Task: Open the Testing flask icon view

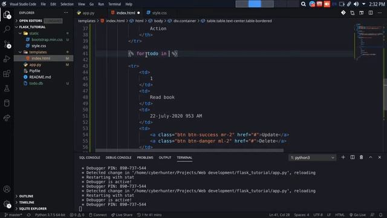Action: pos(7,88)
